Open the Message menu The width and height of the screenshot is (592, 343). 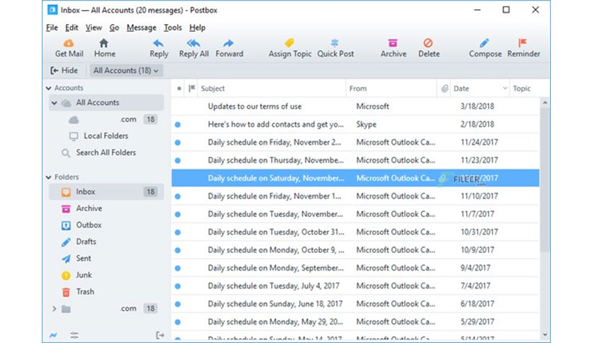coord(141,28)
